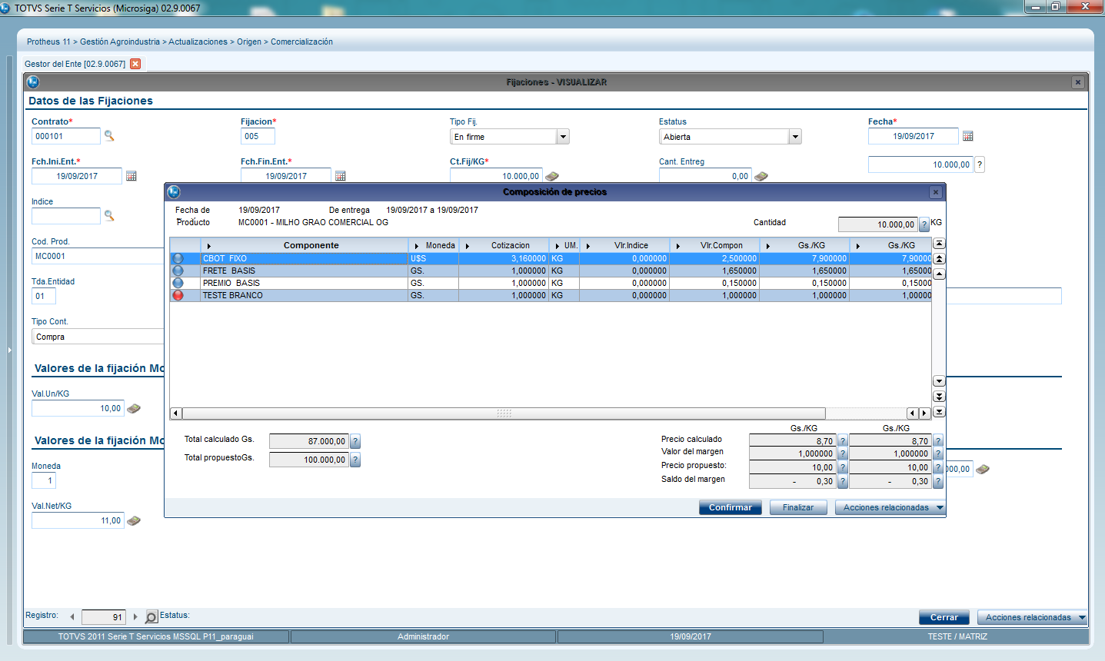Click the status icon of FRETE BASIS row

click(178, 271)
